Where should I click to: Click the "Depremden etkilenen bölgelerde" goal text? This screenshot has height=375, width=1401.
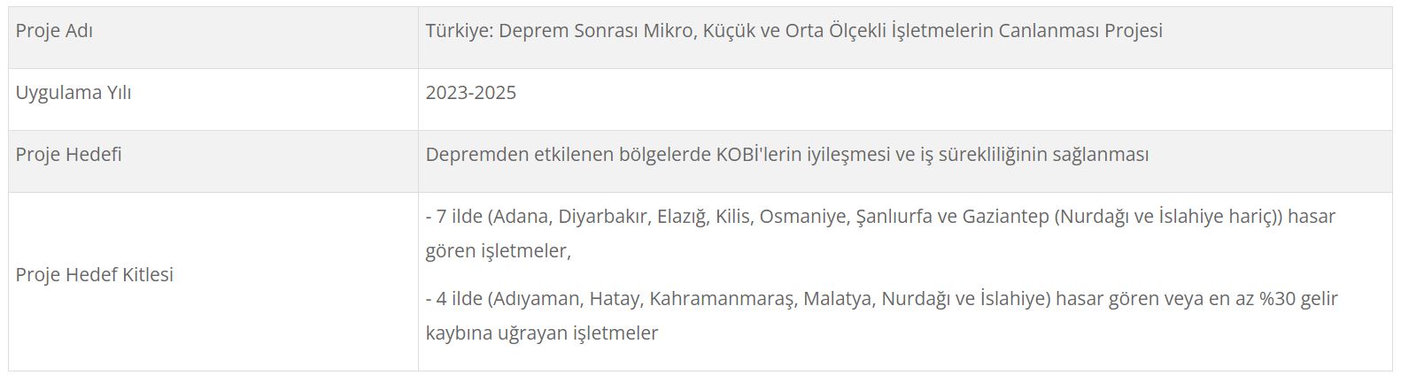(567, 155)
